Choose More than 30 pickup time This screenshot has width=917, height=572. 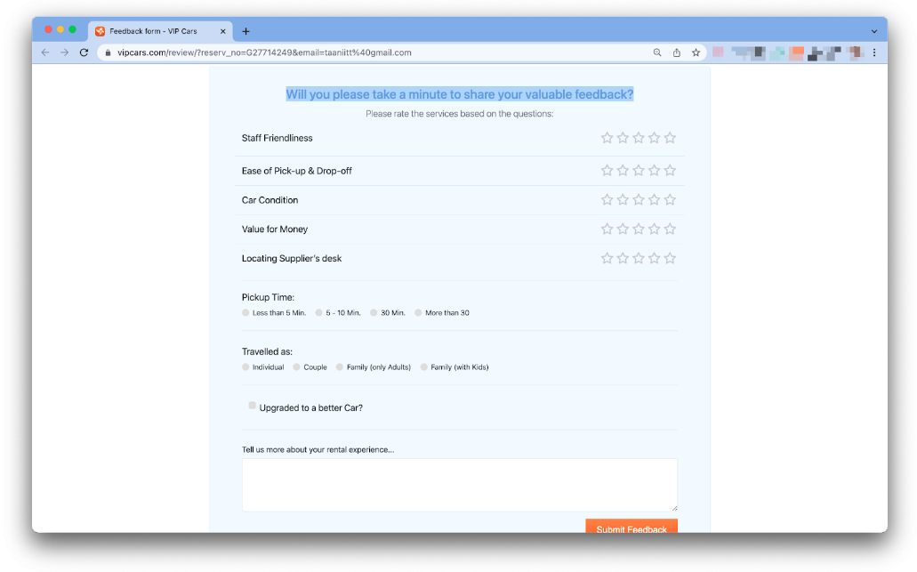(418, 313)
